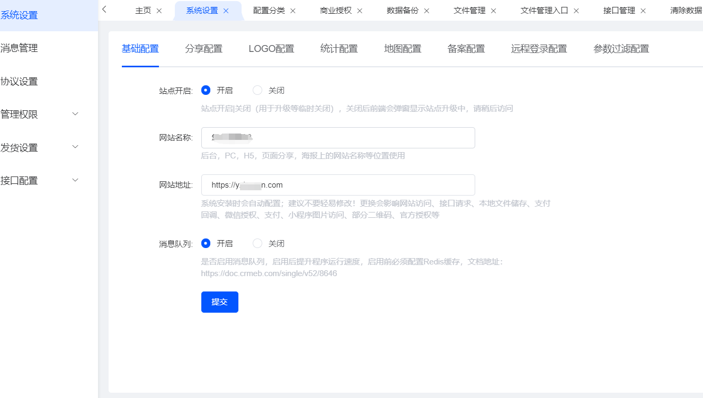Open the 接口管理 page tab

click(x=619, y=11)
